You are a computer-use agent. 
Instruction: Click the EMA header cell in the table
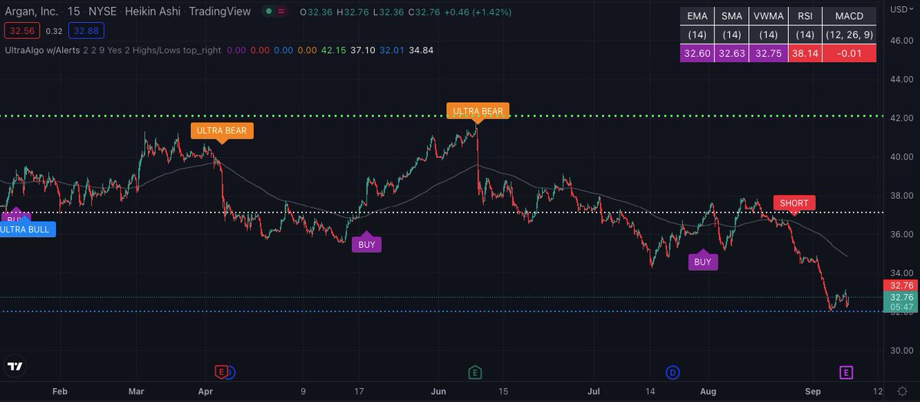(x=697, y=15)
